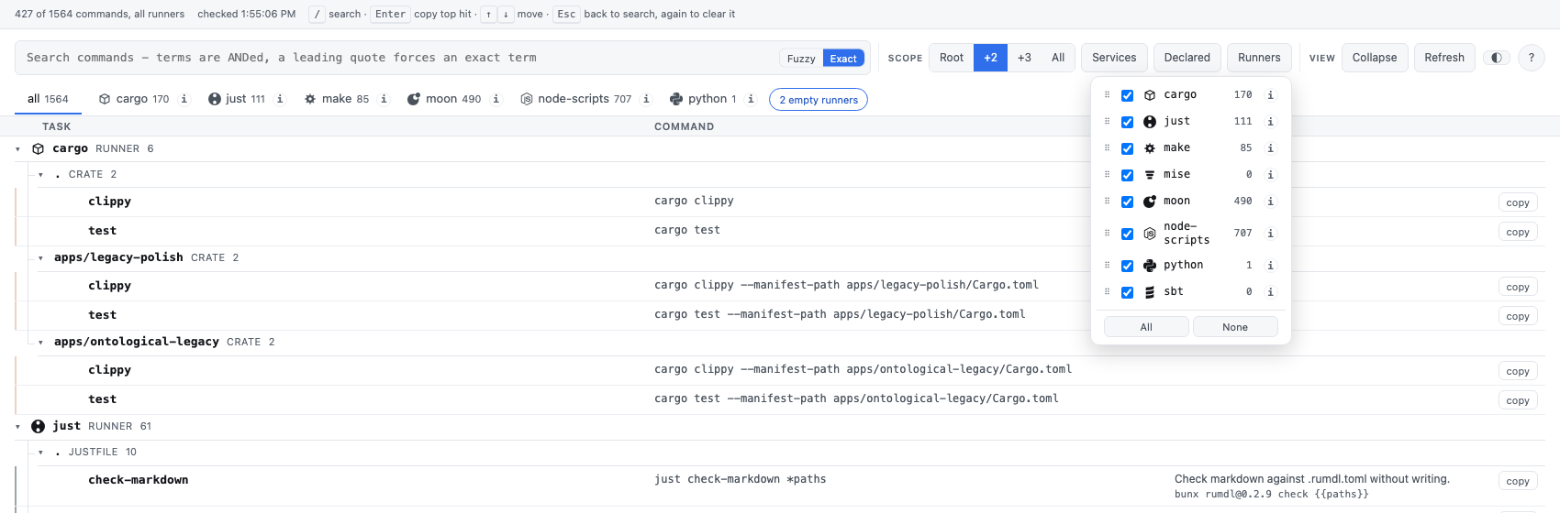The width and height of the screenshot is (1560, 513).
Task: Open info icon next to cargo tab
Action: click(x=184, y=99)
